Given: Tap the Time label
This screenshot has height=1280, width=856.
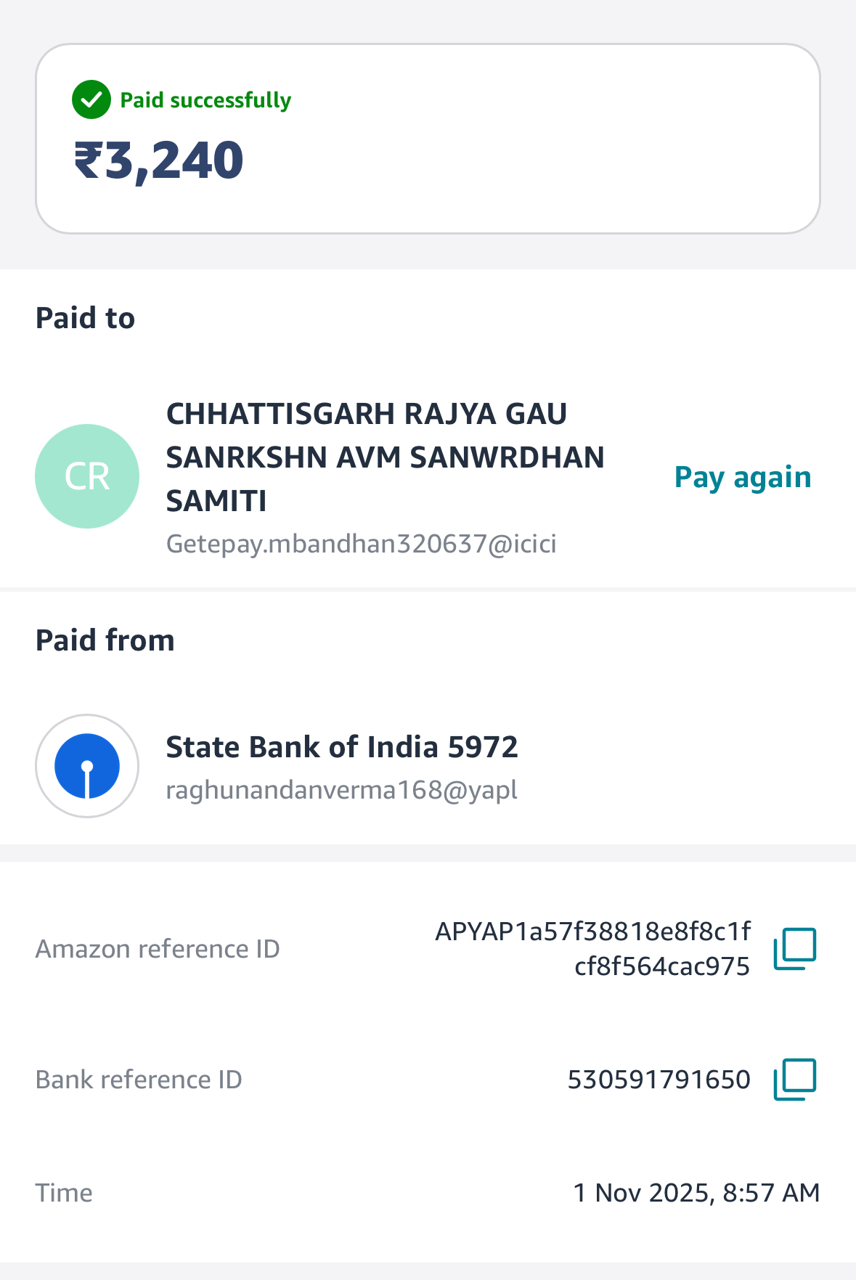Looking at the screenshot, I should (x=64, y=1193).
